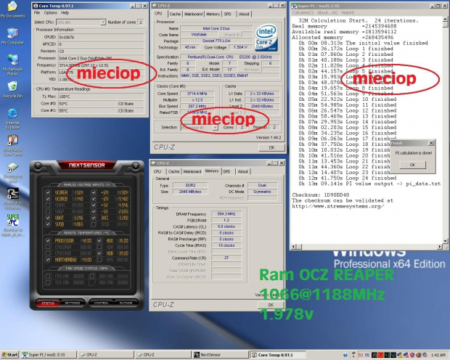Viewport: 450px width, 360px height.
Task: Switch to Core Temp in the taskbar
Action: tap(277, 355)
